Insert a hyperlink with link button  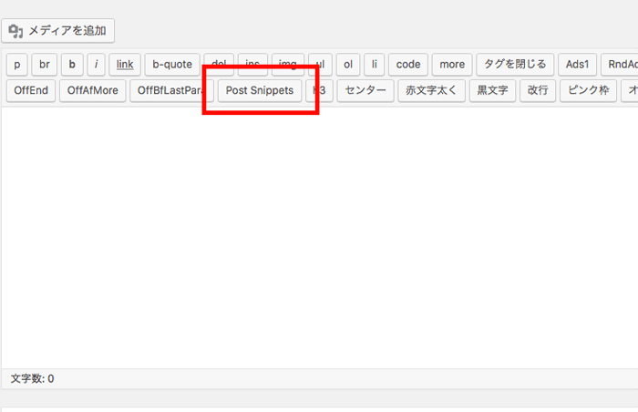(125, 65)
